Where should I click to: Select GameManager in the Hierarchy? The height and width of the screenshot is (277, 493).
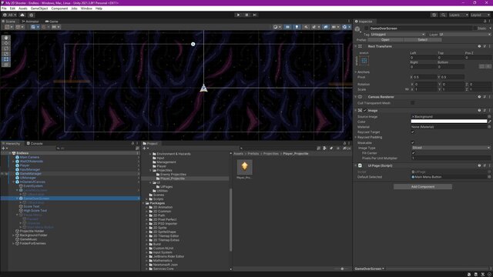31,173
